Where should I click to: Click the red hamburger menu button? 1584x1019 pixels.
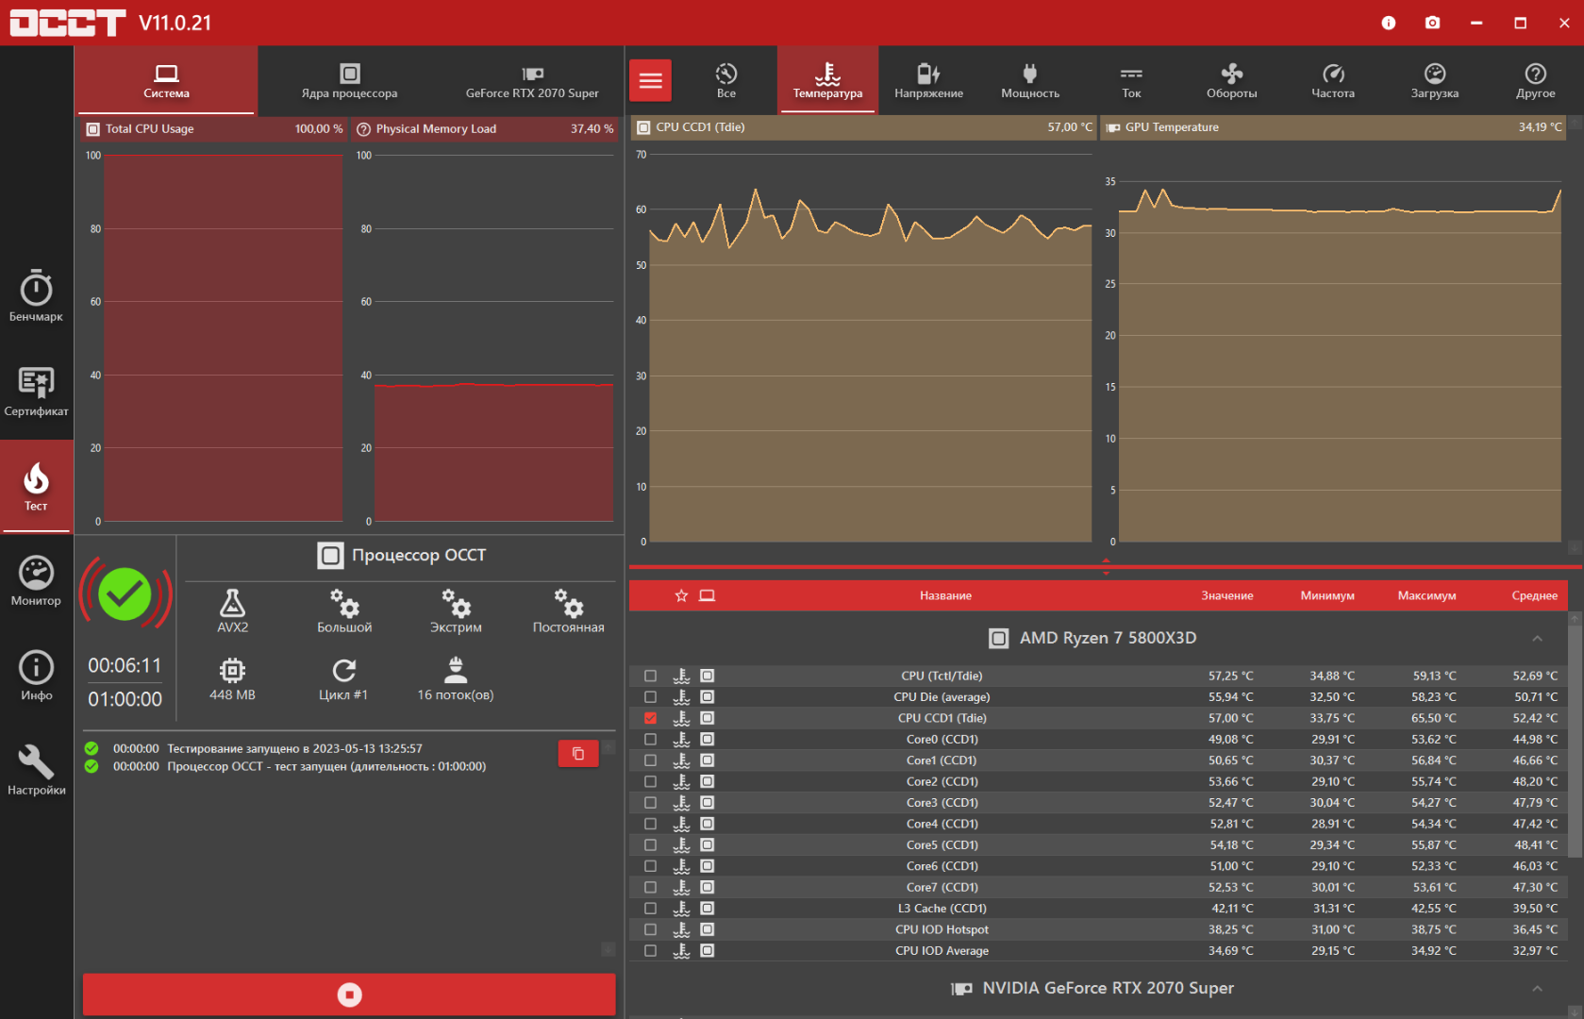(x=651, y=81)
